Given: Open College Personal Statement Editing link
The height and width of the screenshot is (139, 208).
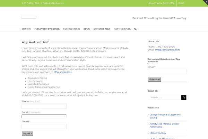Looking at the screenshot, I should pos(165,116).
